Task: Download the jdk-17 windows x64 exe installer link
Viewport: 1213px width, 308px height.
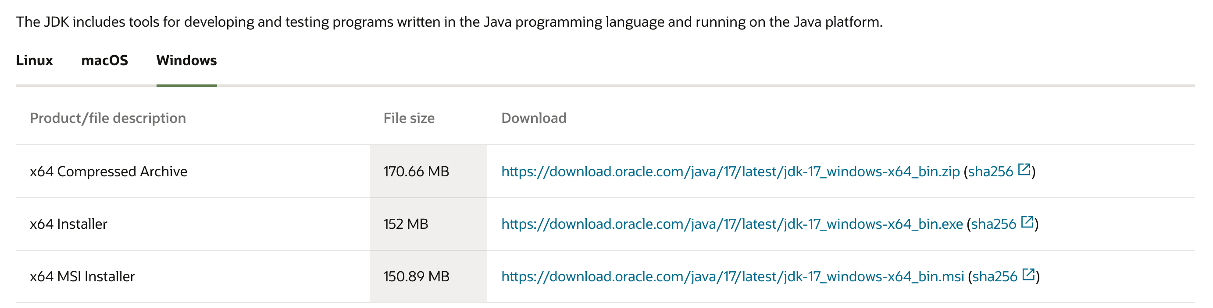Action: point(732,224)
